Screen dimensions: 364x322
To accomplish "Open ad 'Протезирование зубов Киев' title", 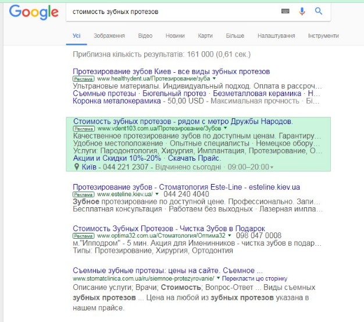I will (x=172, y=72).
